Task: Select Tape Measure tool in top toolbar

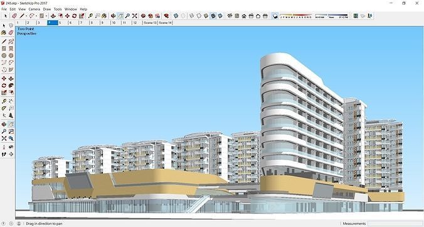Action: pos(90,16)
